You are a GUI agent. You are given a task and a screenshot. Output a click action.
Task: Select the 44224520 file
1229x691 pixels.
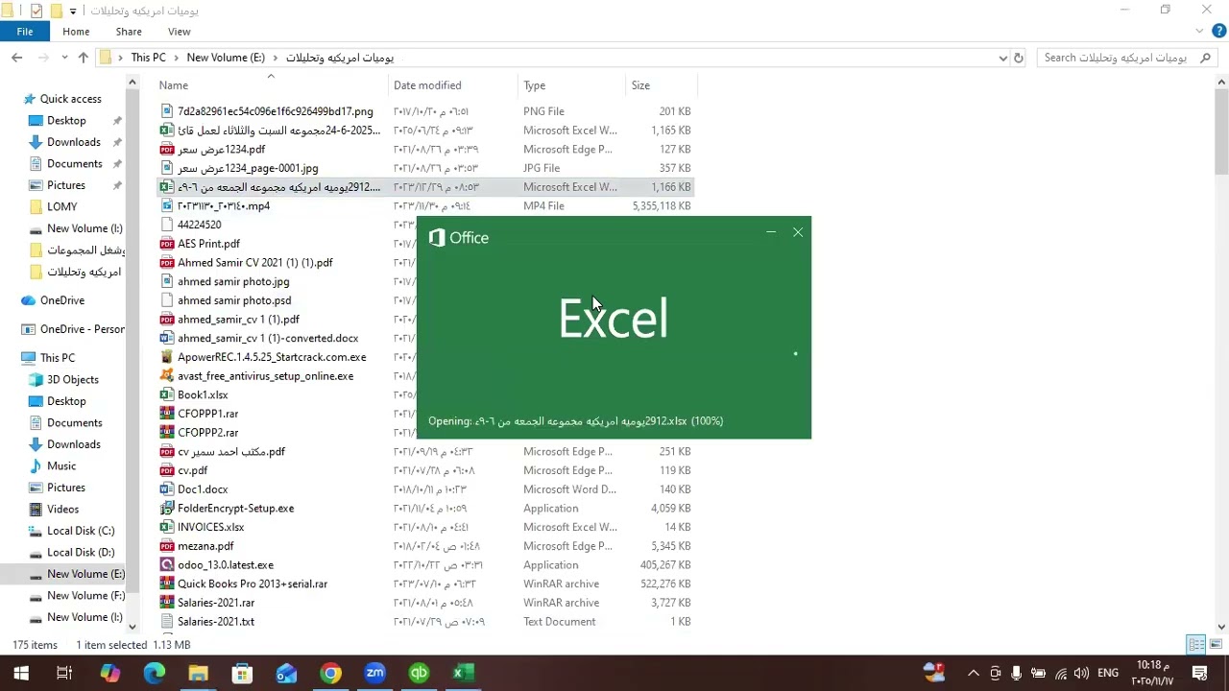(199, 225)
